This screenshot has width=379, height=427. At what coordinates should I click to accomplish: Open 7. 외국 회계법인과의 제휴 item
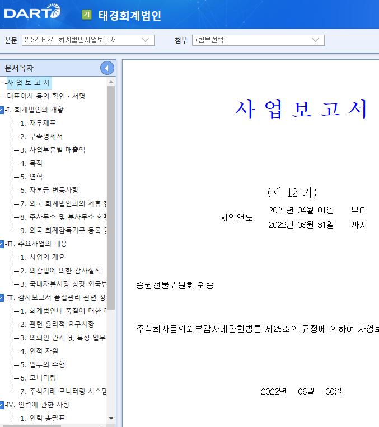point(63,203)
